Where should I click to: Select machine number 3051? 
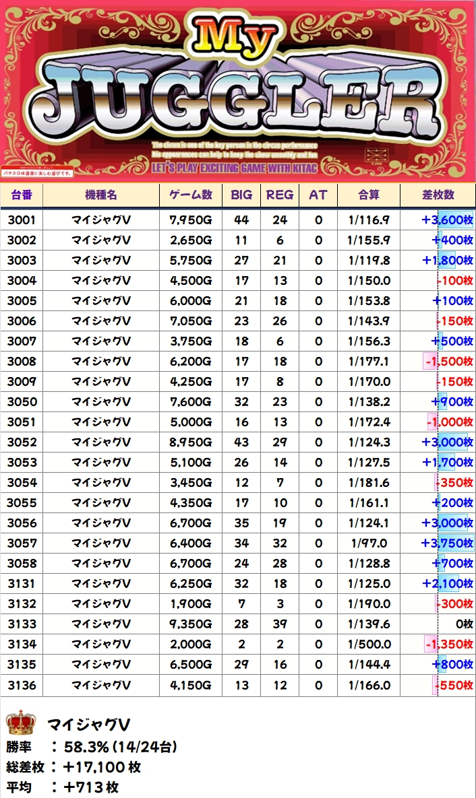click(22, 422)
